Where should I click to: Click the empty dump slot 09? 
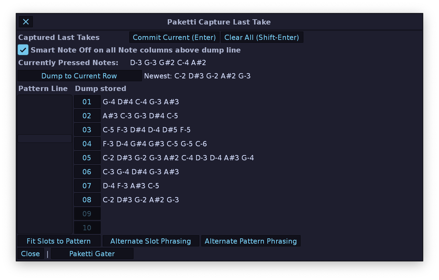point(87,214)
